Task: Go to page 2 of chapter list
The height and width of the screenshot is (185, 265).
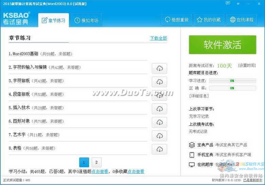Action: (x=96, y=162)
